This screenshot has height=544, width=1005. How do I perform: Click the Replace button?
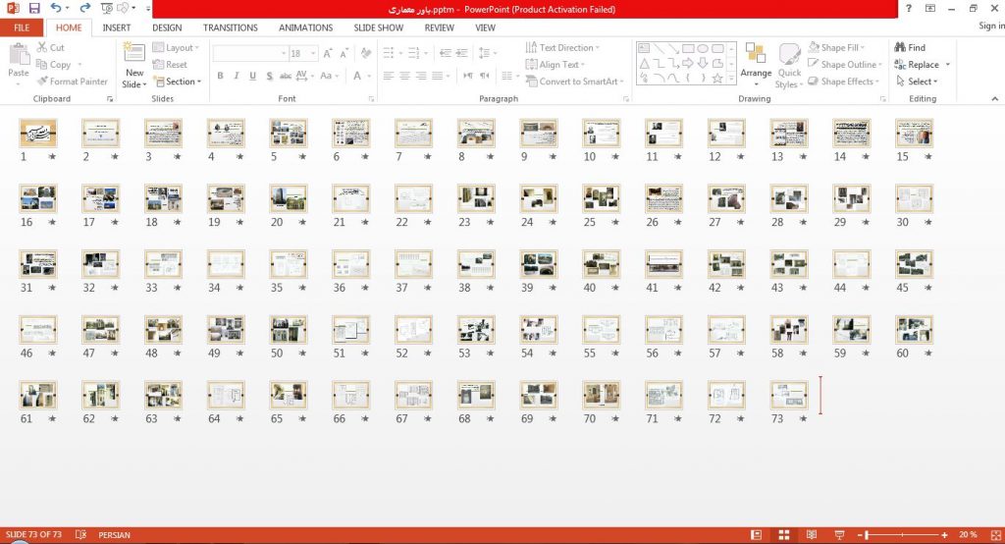click(x=922, y=65)
